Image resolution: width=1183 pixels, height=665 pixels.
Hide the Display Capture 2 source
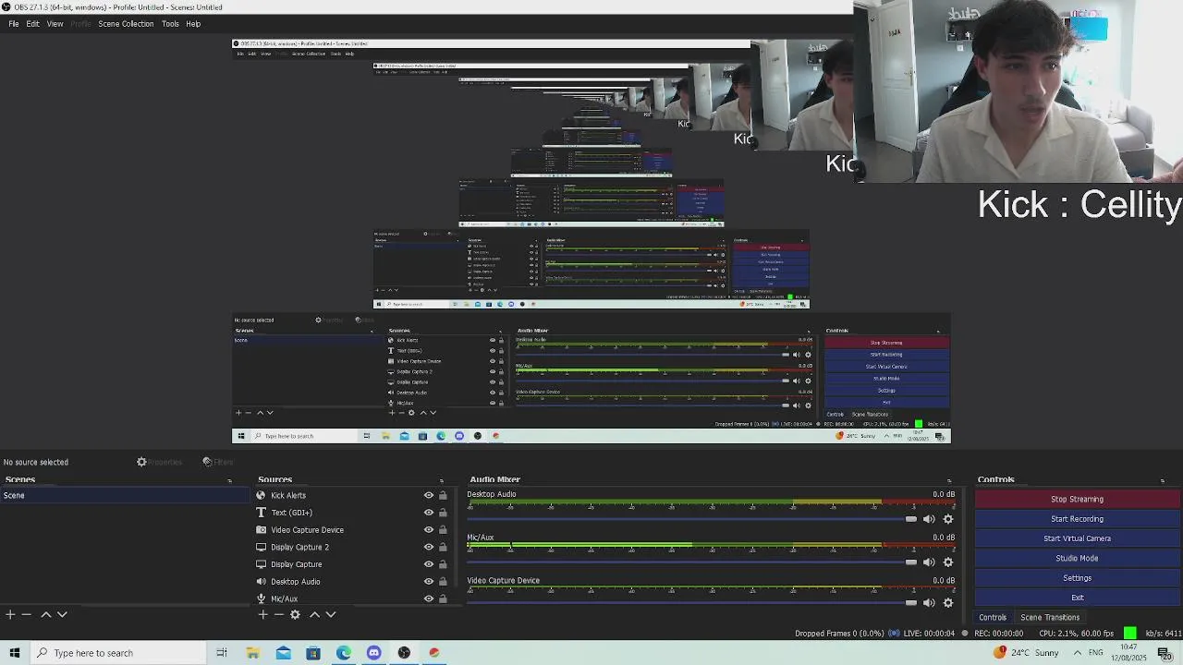click(429, 547)
